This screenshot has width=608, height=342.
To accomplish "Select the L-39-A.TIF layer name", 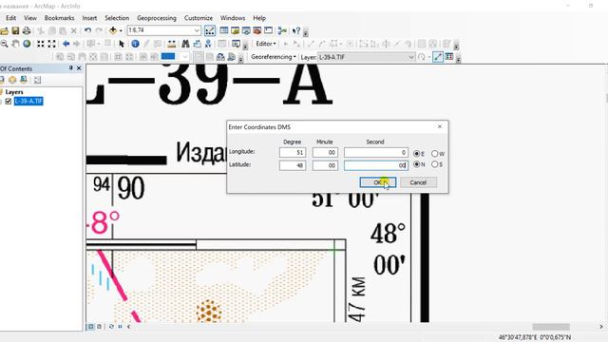I will point(28,102).
